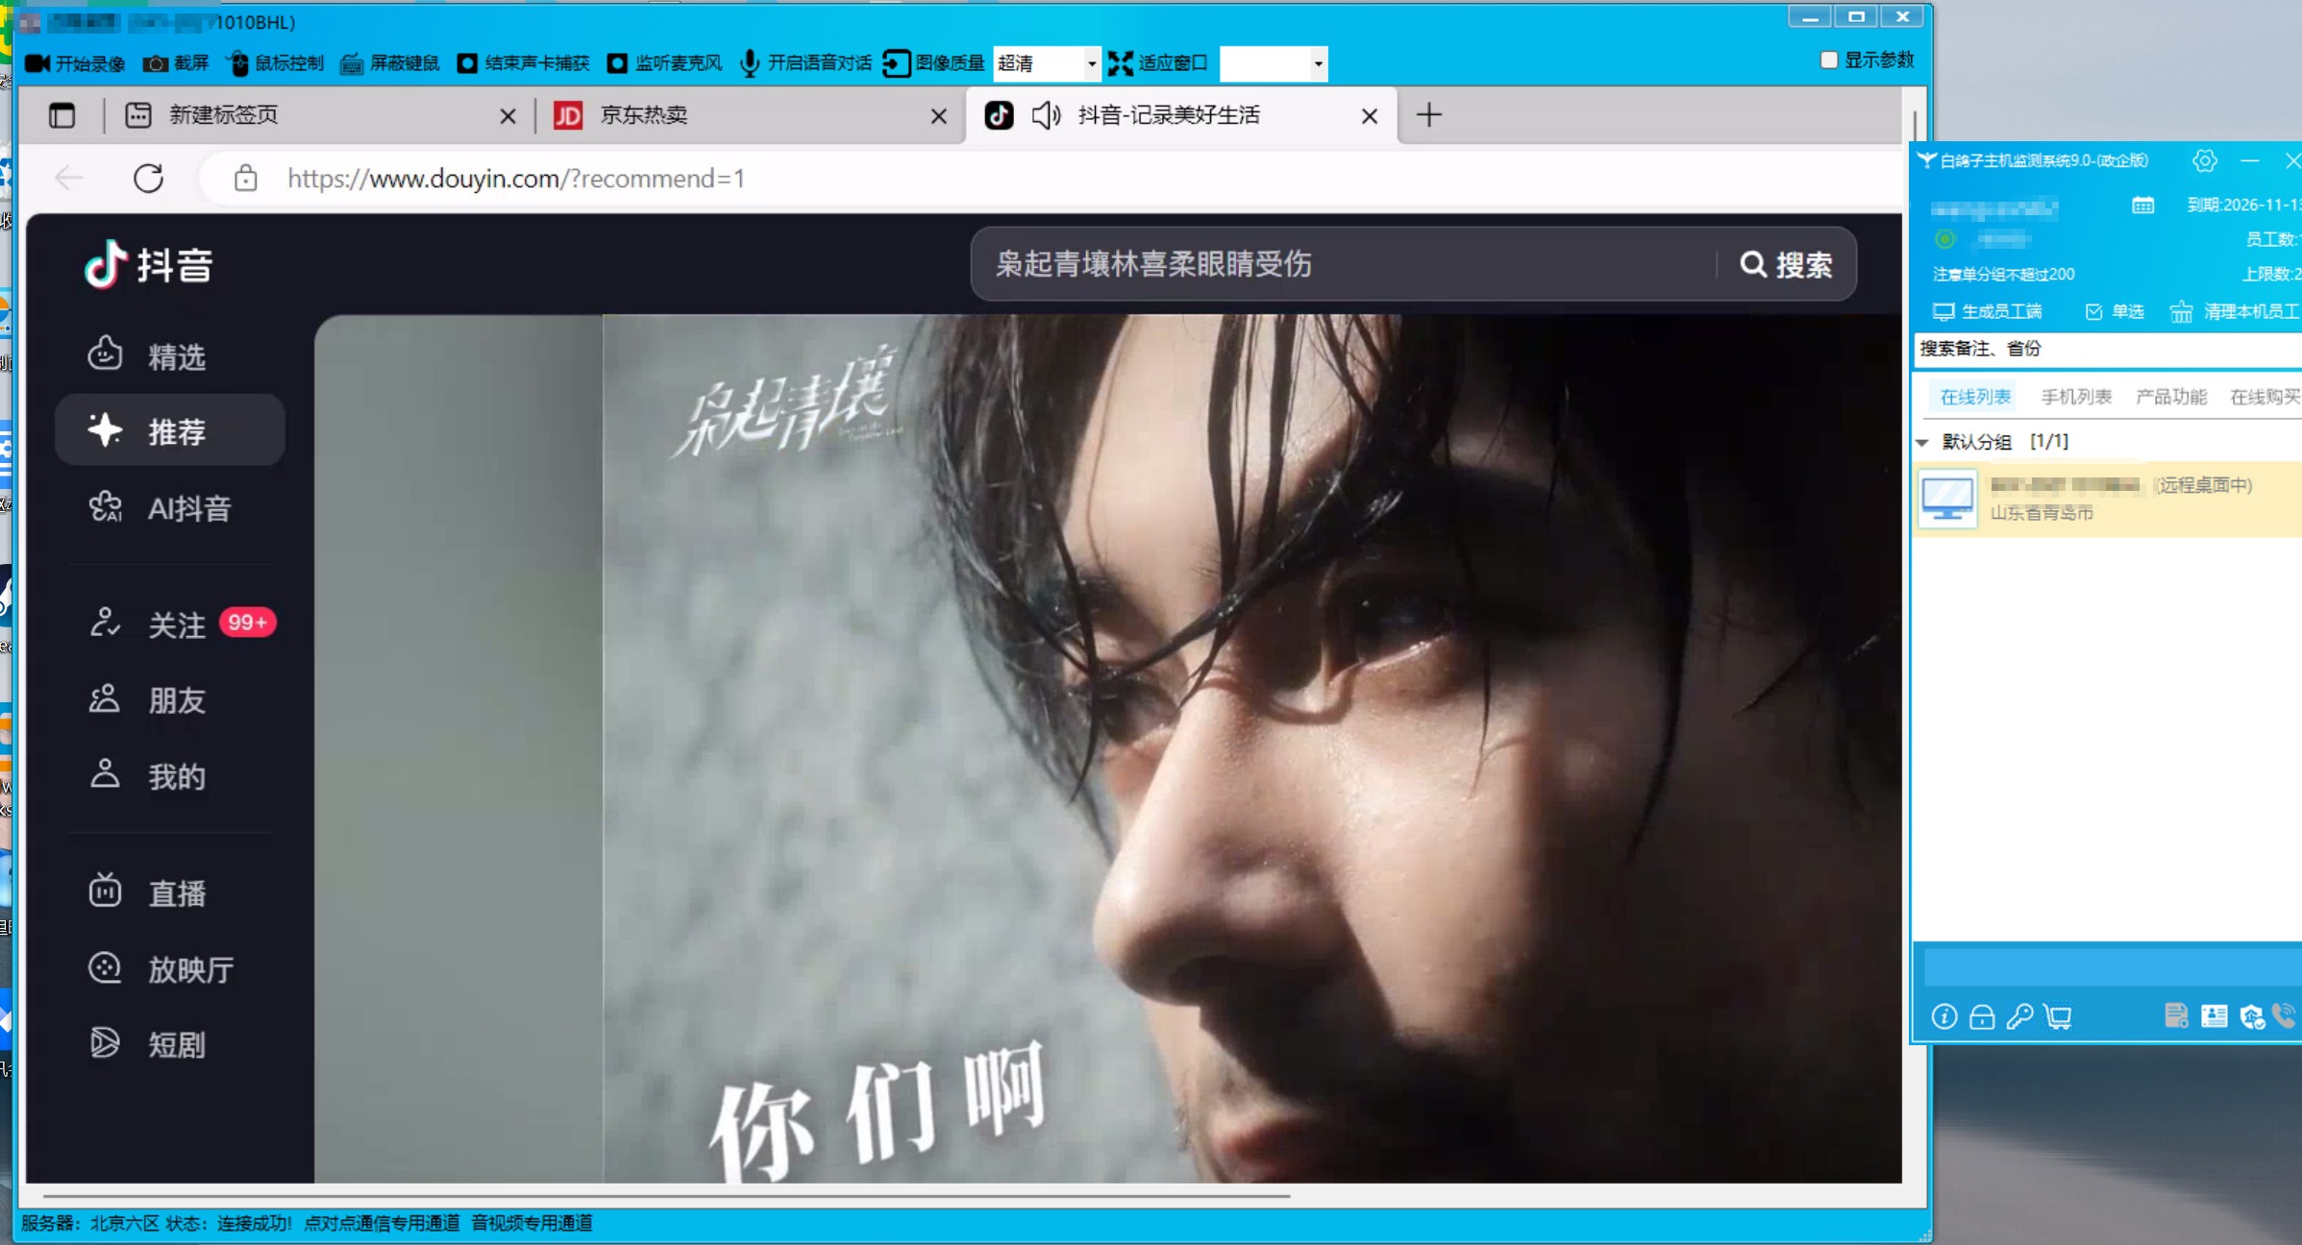Click the 适应窗口 fit window icon
Screen dimensions: 2302x1245
tap(1121, 63)
